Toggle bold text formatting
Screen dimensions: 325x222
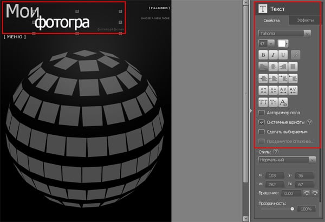click(x=264, y=54)
